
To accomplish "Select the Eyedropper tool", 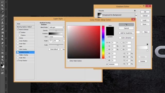I will click(x=2, y=12).
